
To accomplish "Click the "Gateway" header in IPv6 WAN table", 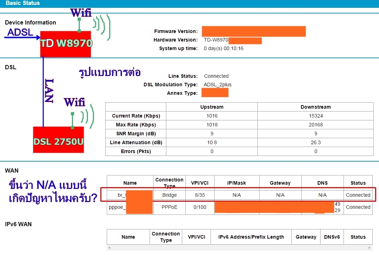I will click(x=306, y=237).
